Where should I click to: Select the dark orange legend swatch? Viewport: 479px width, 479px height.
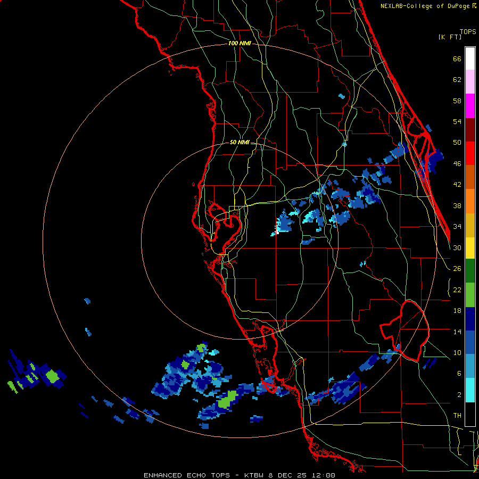click(x=470, y=177)
